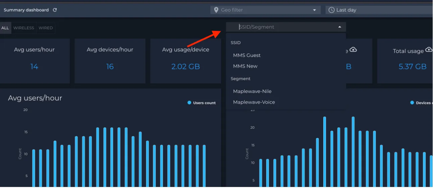Click the Summary dashboard title
The height and width of the screenshot is (188, 433).
coord(26,10)
